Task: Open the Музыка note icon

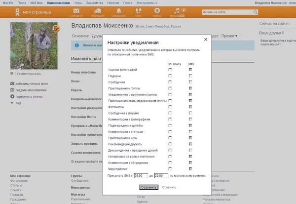Action: [x=177, y=11]
